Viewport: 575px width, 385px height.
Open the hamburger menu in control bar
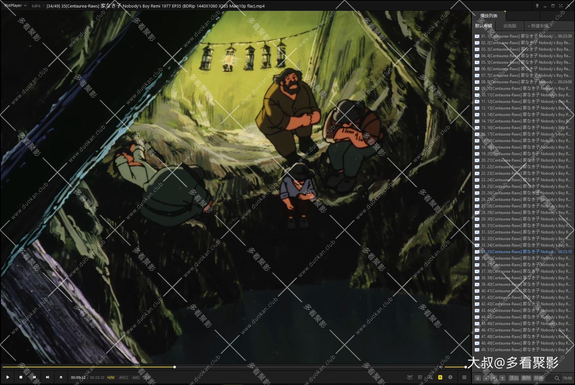pos(464,377)
